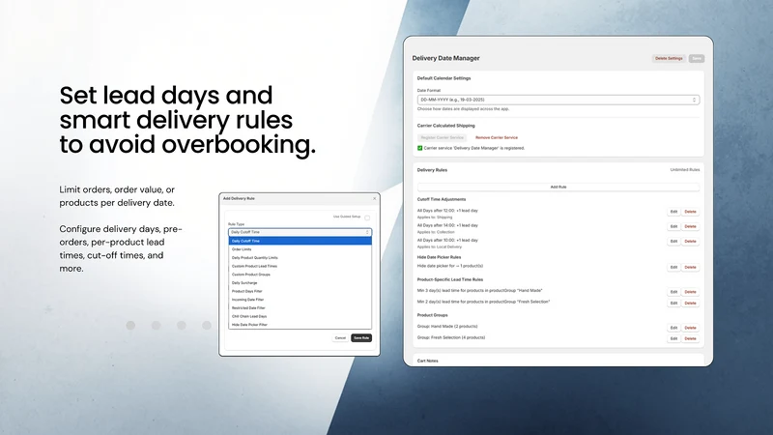This screenshot has height=435, width=773.
Task: Select Restricted Date Filter option
Action: point(300,307)
